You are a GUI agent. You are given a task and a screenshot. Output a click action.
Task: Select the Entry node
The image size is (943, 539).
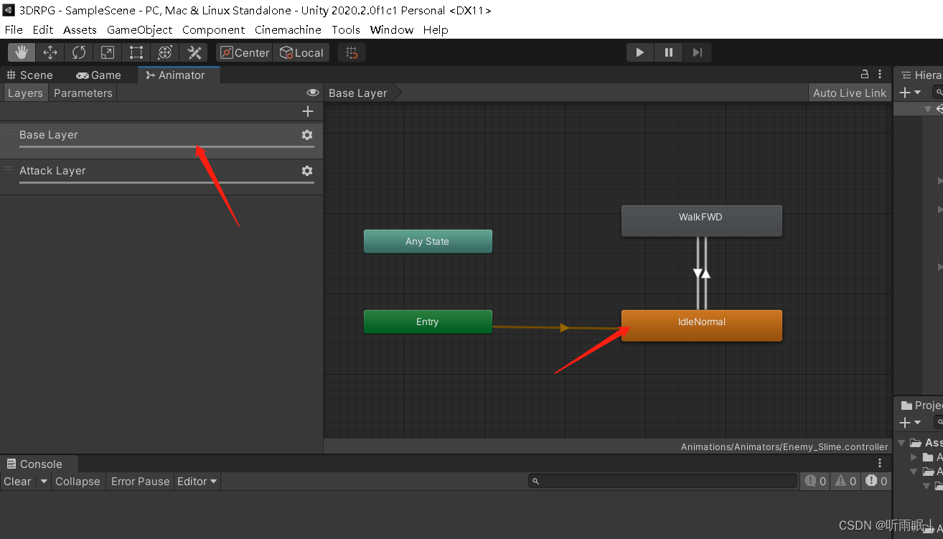tap(428, 322)
